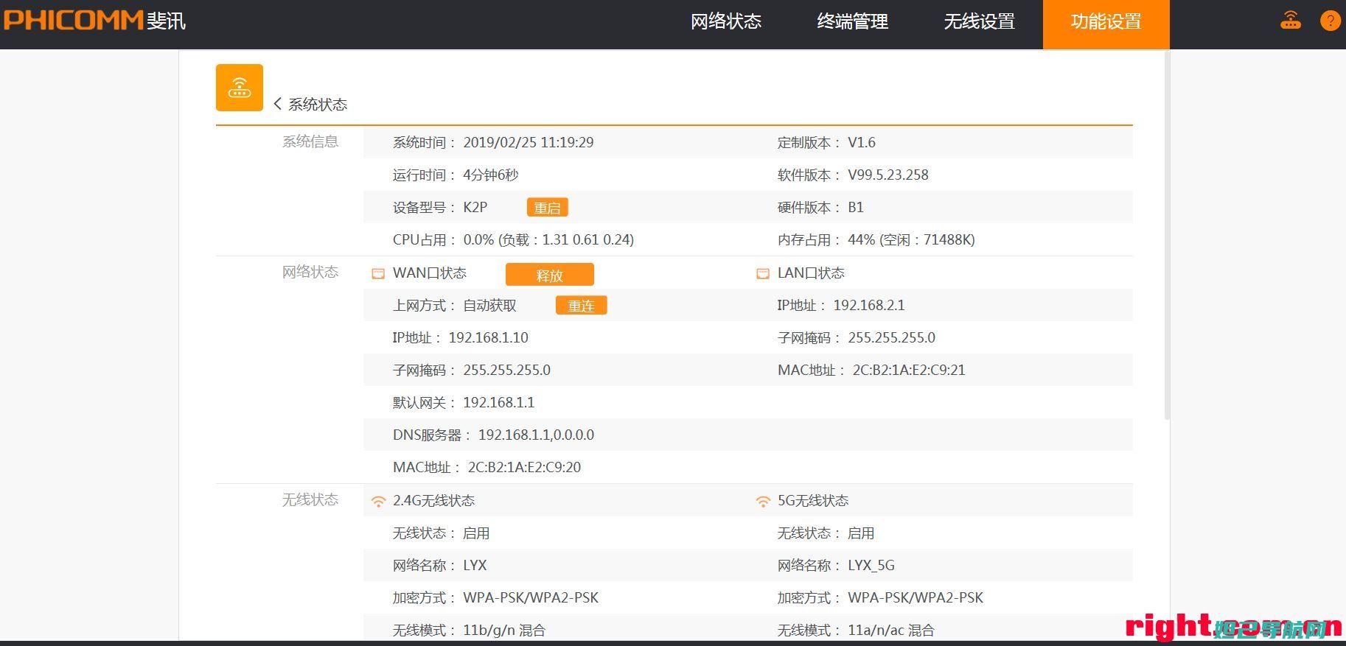Image resolution: width=1346 pixels, height=646 pixels.
Task: Select WAN IP address 192.168.1.10
Action: coord(488,337)
